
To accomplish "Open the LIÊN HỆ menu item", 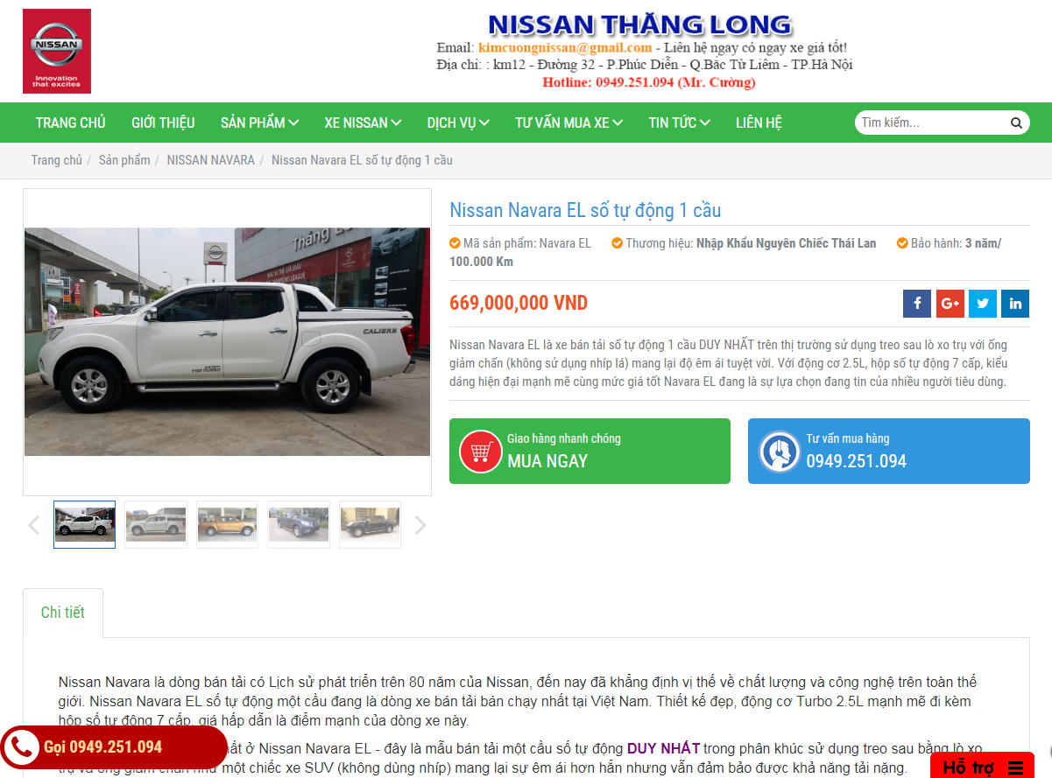I will [x=759, y=123].
